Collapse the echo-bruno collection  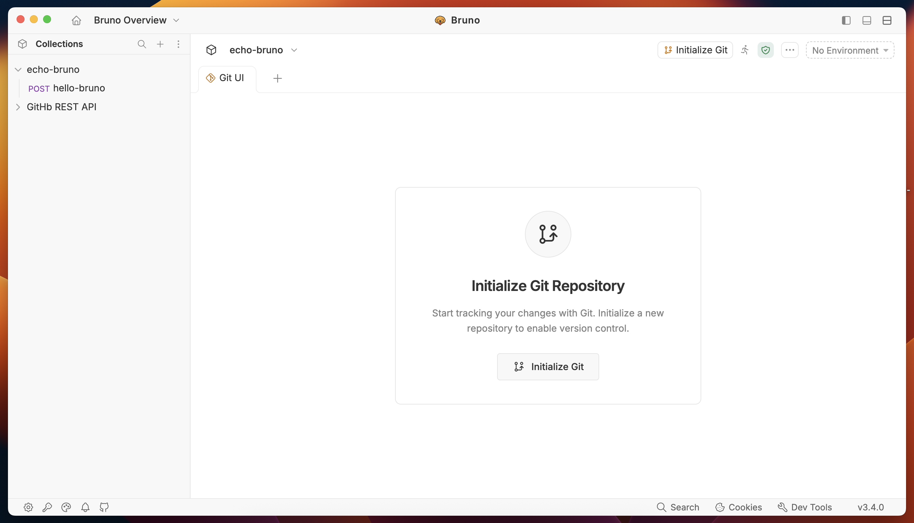point(18,69)
